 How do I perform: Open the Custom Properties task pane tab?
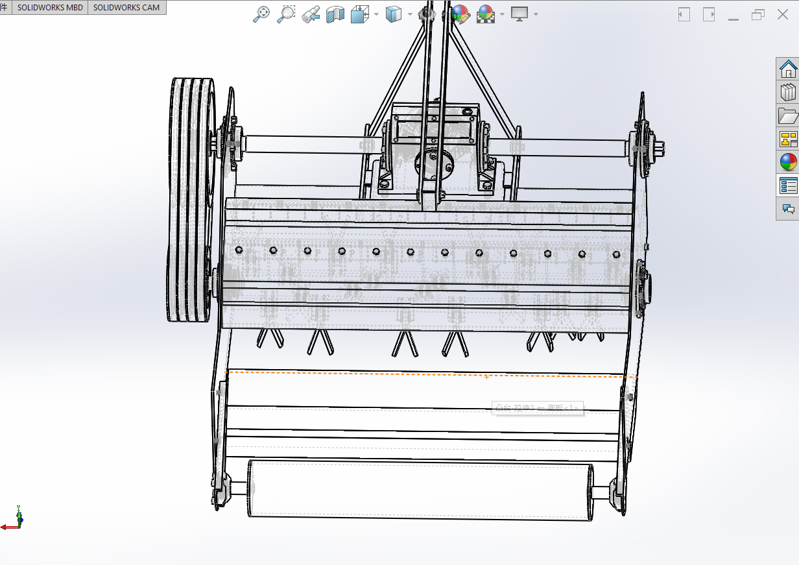(x=788, y=186)
